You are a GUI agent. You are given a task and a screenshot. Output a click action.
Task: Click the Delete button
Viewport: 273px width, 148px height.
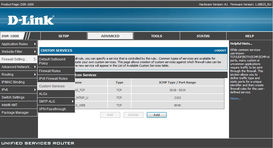(133, 115)
